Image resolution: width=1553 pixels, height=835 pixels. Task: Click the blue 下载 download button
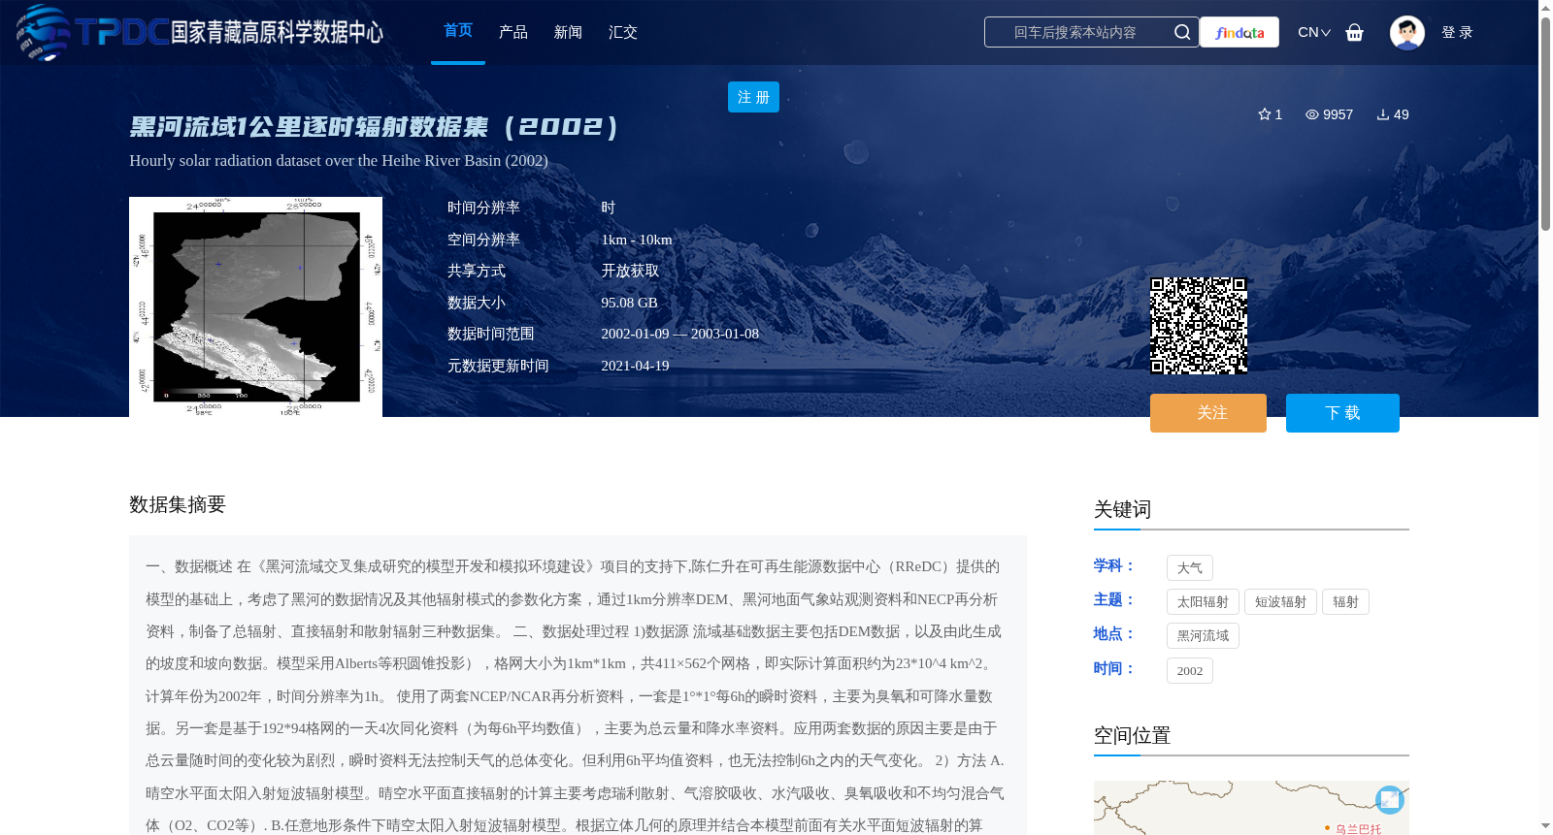(x=1342, y=413)
